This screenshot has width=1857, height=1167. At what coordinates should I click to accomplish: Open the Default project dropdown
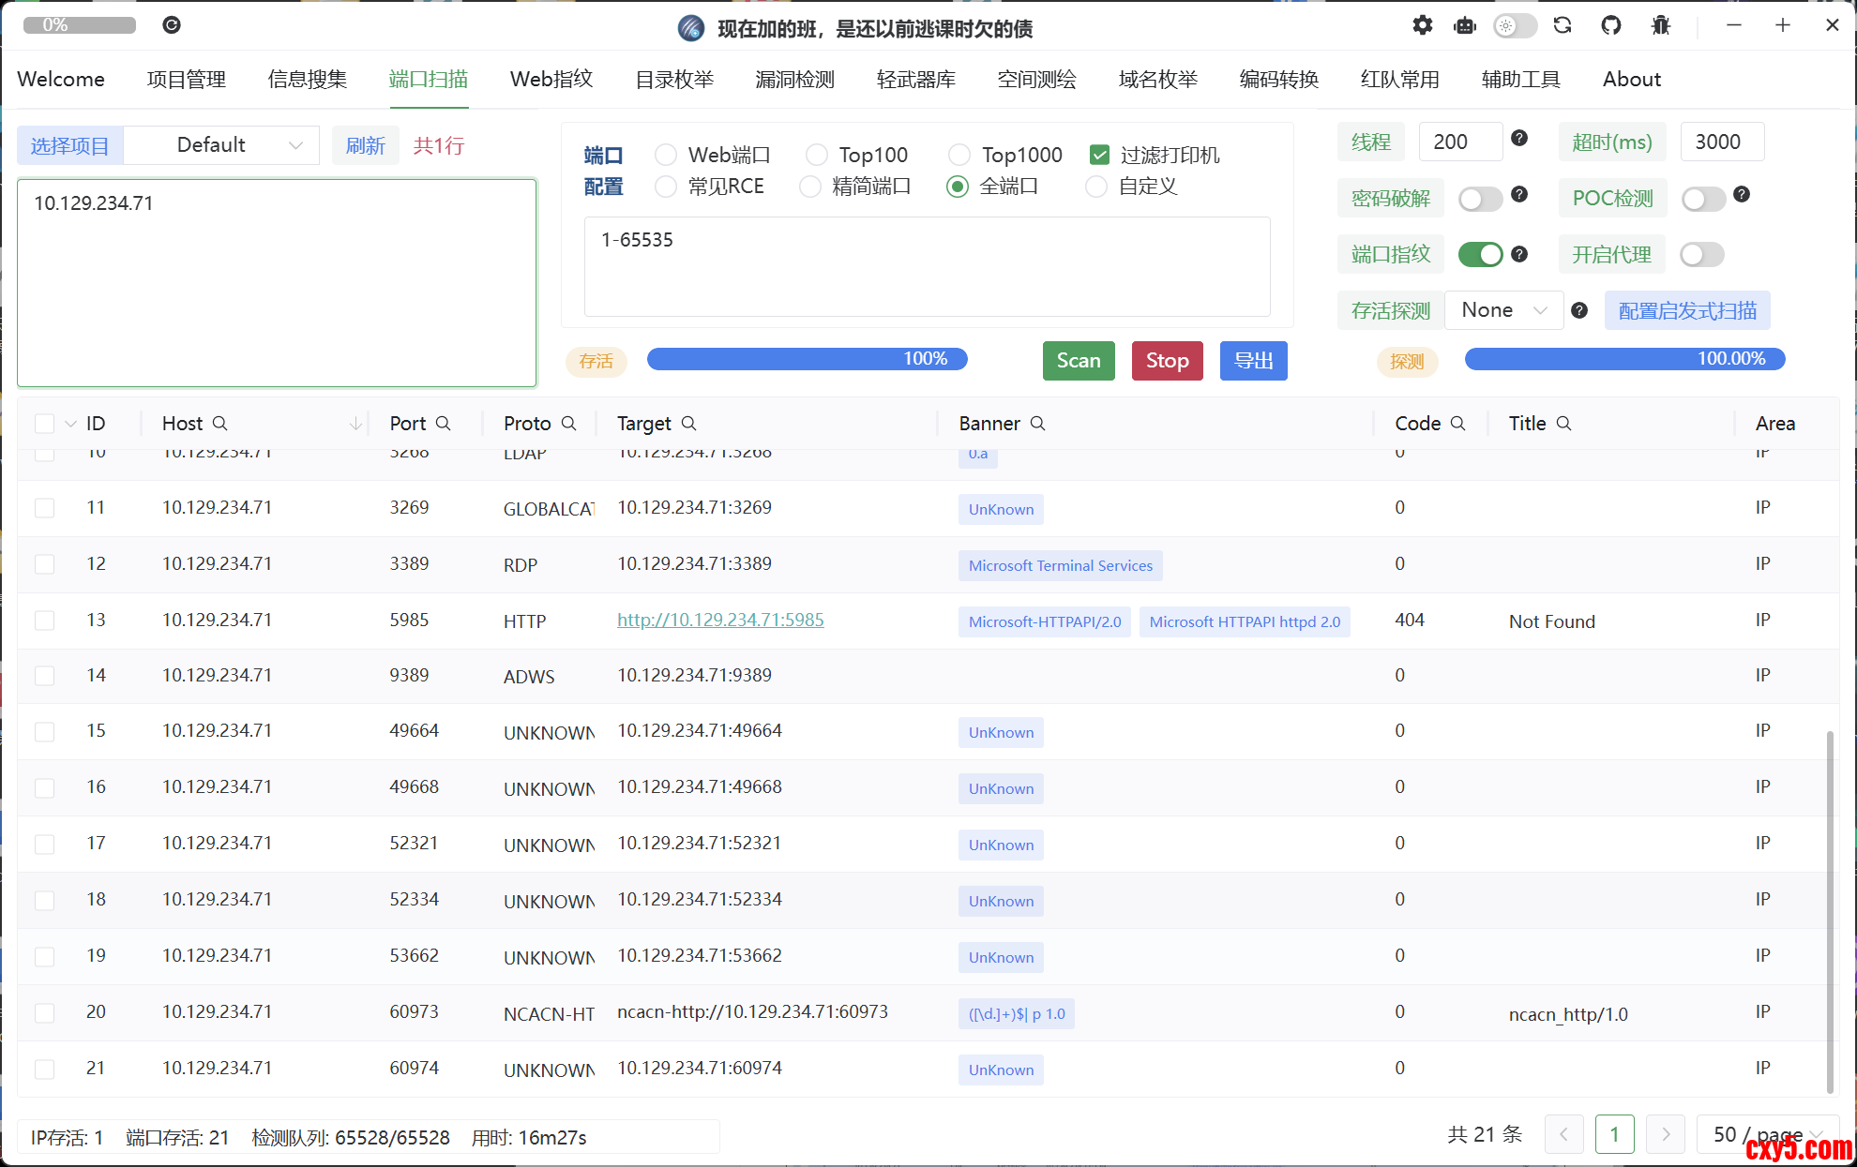[222, 145]
